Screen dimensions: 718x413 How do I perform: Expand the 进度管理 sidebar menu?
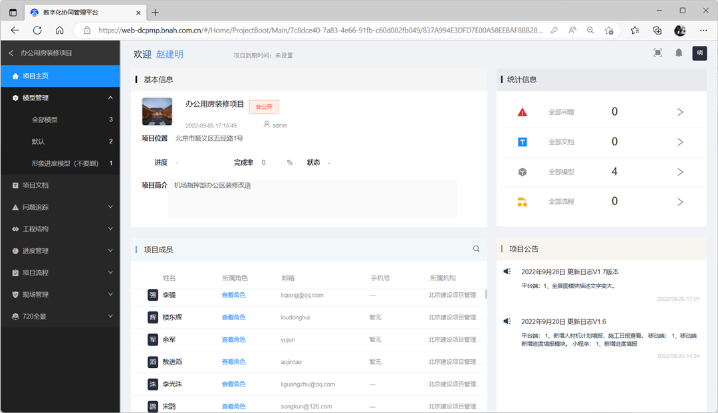point(110,251)
